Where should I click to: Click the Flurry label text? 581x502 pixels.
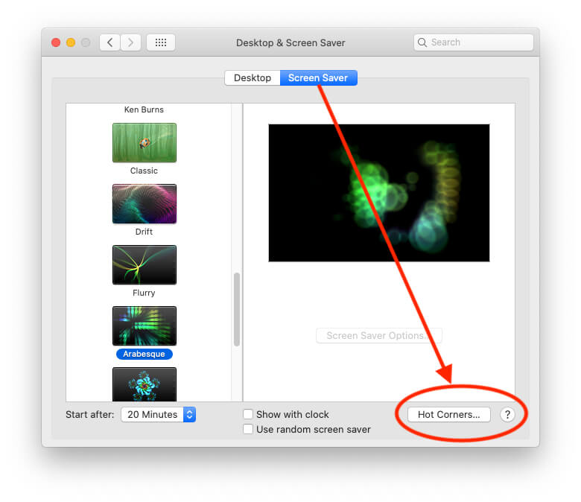pos(144,293)
